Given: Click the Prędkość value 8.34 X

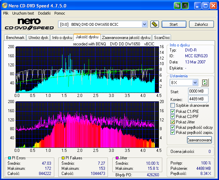Looking at the screenshot, I should pyautogui.click(x=206, y=174).
